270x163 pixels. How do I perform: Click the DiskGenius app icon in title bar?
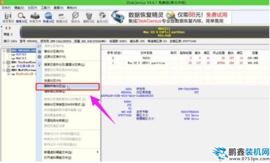tap(2, 2)
